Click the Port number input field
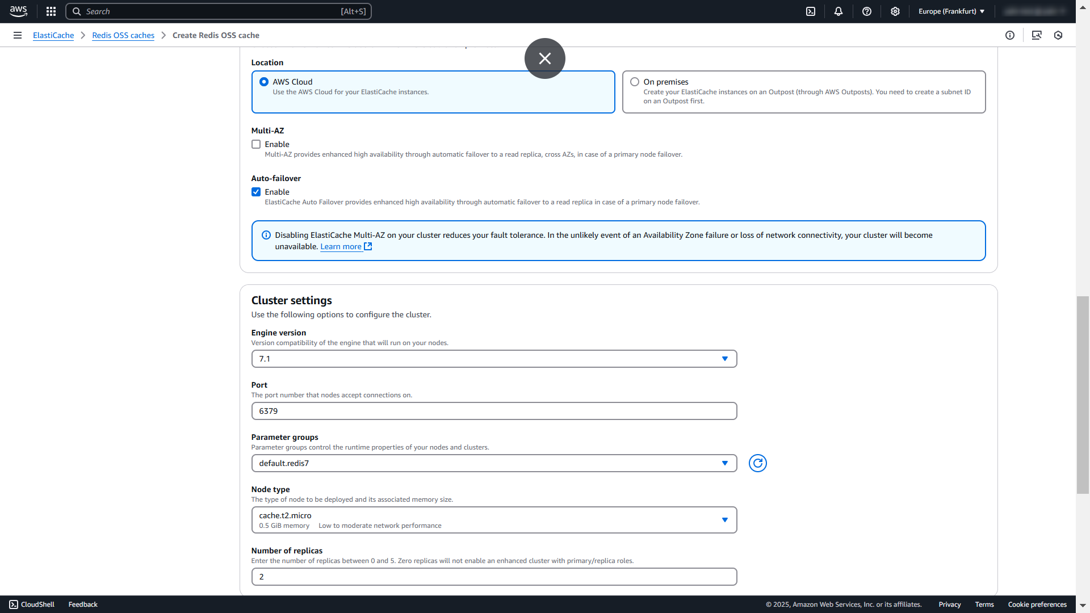 [x=494, y=411]
